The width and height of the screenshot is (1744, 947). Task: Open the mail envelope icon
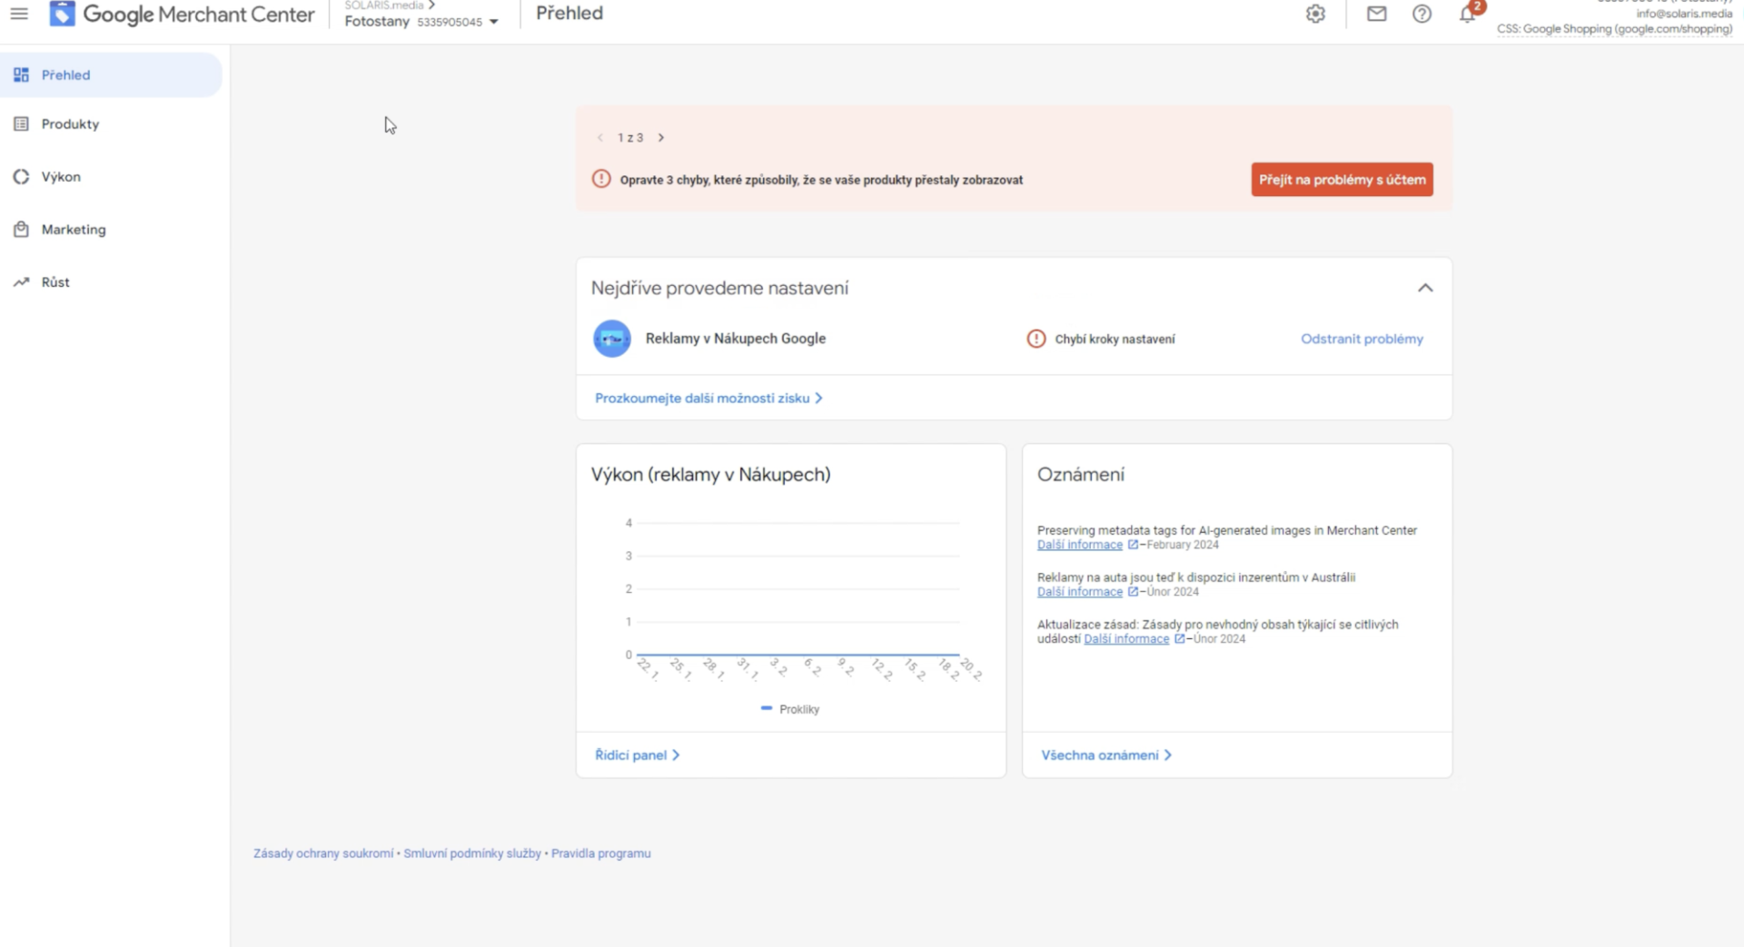(1377, 14)
